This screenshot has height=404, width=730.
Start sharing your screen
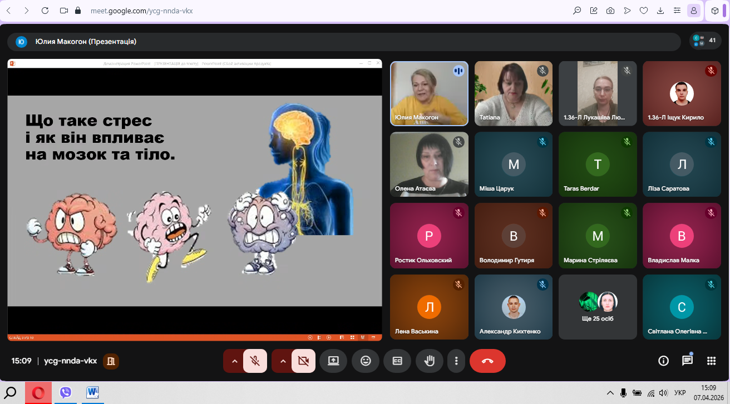[333, 361]
